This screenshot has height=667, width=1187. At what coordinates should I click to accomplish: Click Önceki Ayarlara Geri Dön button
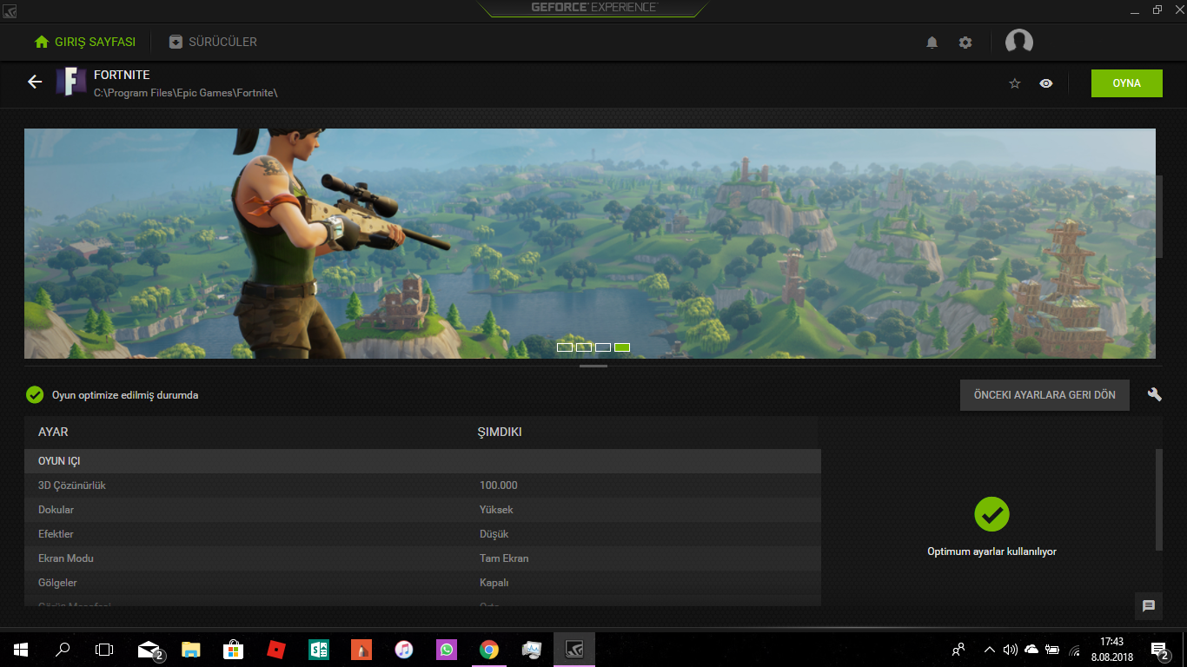(1044, 395)
